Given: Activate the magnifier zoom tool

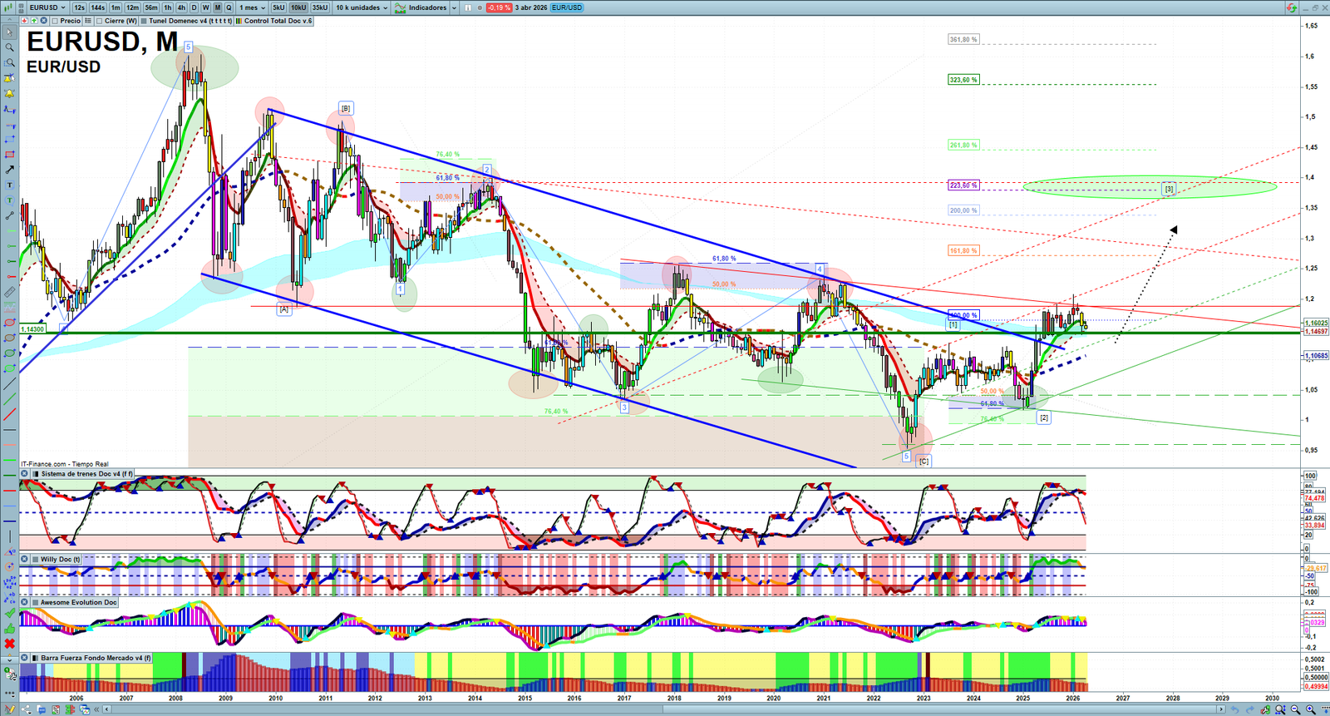Looking at the screenshot, I should (9, 47).
